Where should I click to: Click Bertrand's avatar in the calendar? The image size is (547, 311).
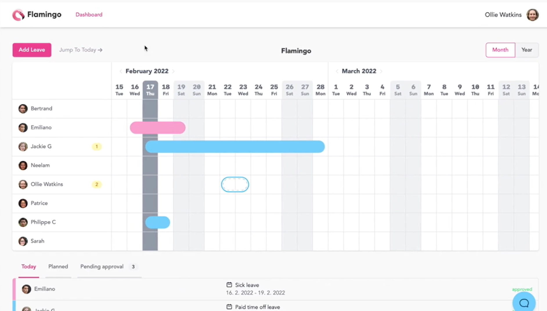tap(23, 109)
